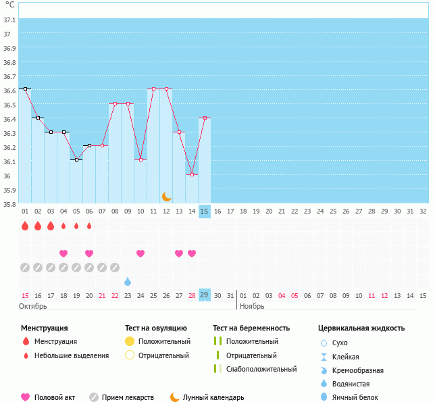Screen dimensions: 435x402
Task: Click the 'Половой акт' legend label
Action: point(57,397)
